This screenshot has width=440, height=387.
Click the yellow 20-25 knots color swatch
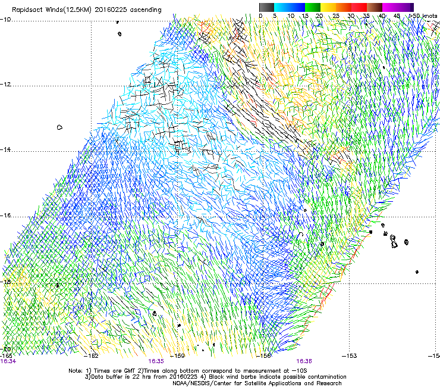point(328,7)
